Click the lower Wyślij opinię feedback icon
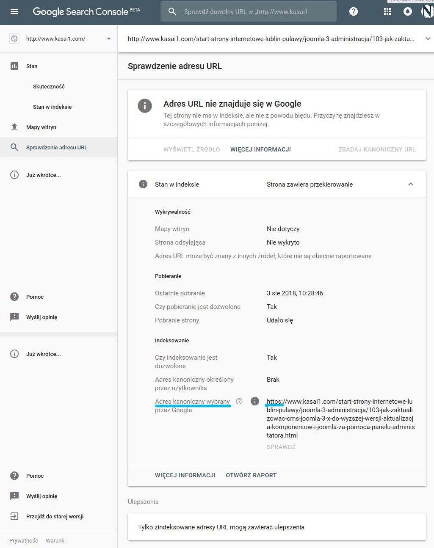This screenshot has width=434, height=548. pos(14,496)
